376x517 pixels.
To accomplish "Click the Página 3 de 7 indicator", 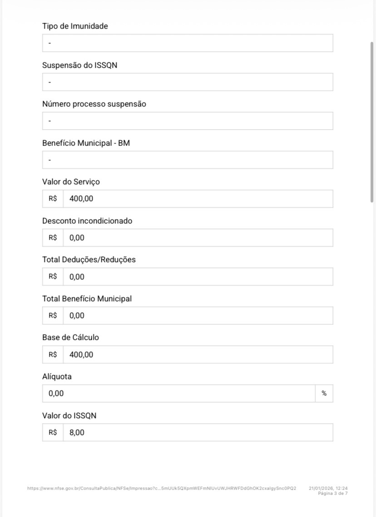I will tap(333, 493).
